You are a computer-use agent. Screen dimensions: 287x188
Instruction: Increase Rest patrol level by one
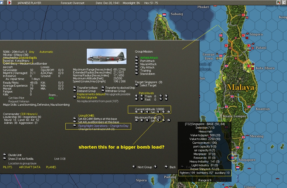(x=161, y=99)
